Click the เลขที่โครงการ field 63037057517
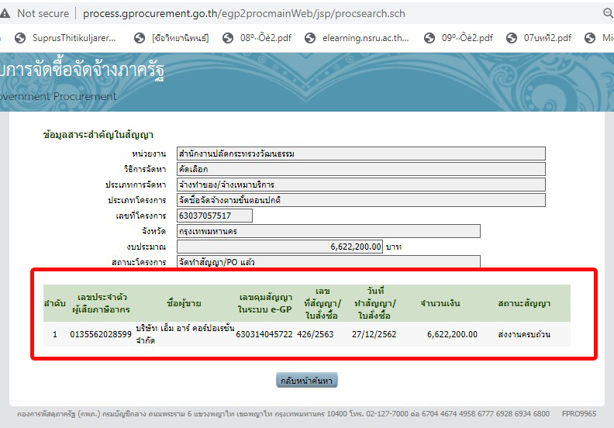 (x=215, y=216)
